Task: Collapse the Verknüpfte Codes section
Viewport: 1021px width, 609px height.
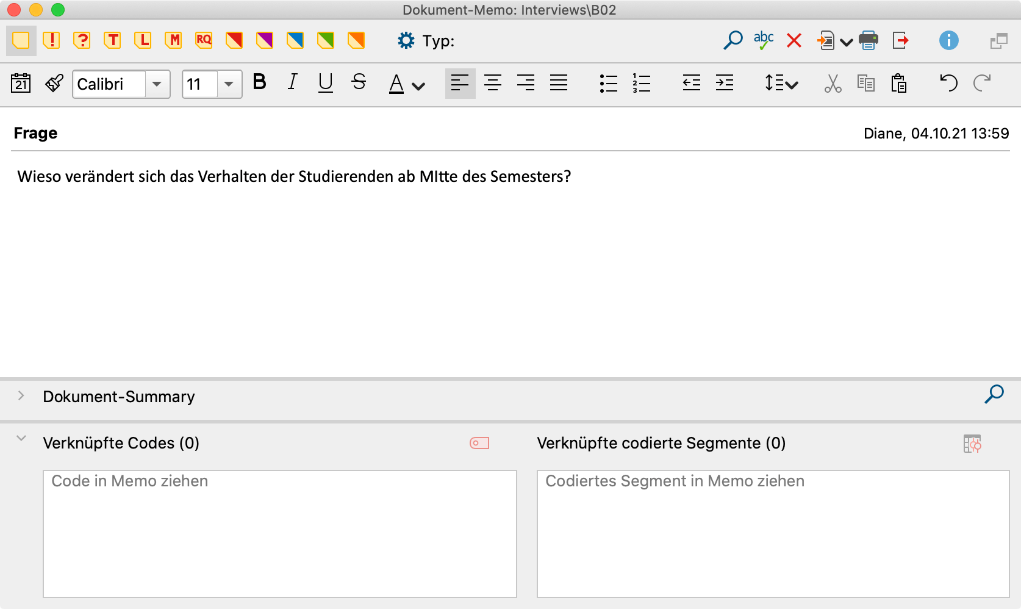Action: coord(21,438)
